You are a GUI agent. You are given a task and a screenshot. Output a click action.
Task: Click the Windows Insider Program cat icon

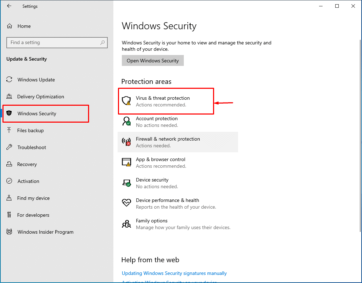point(9,232)
